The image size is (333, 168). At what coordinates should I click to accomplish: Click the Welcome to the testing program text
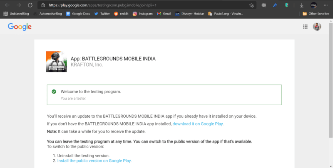[91, 91]
